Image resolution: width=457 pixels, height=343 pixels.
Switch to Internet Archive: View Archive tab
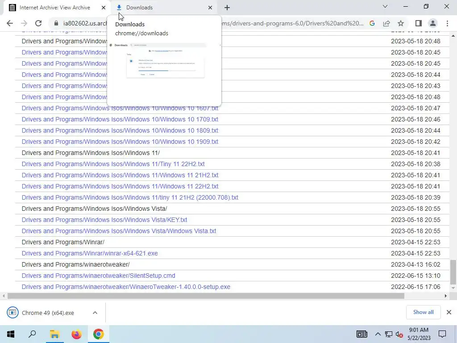(x=55, y=8)
